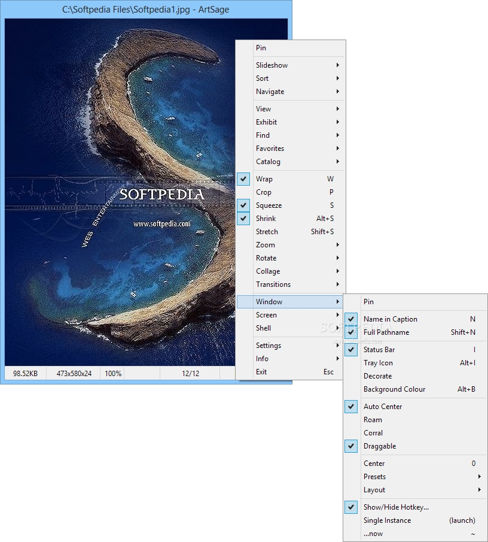Click the 100% zoom value in status bar
Viewport: 488px width, 542px height.
coord(113,374)
